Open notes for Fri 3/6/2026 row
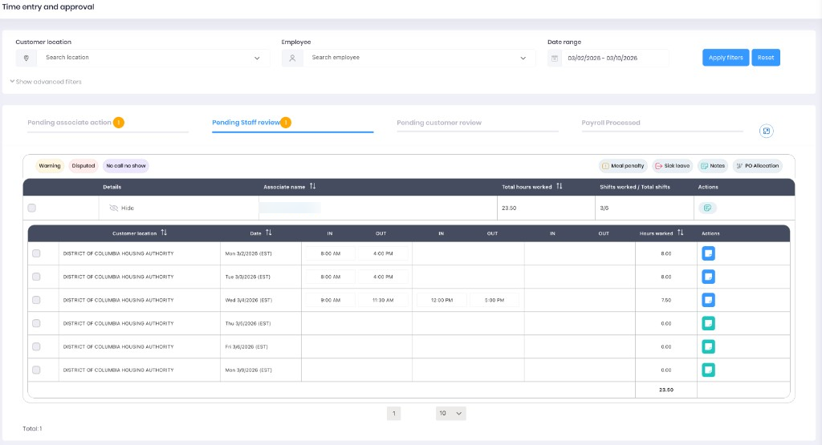 tap(708, 346)
